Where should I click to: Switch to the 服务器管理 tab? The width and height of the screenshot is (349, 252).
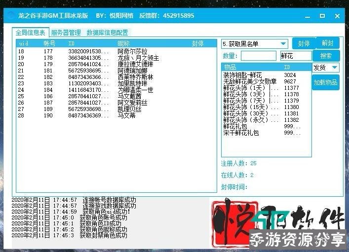pos(66,33)
